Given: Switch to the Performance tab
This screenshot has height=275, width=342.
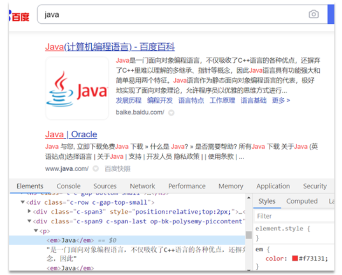Looking at the screenshot, I should 187,186.
